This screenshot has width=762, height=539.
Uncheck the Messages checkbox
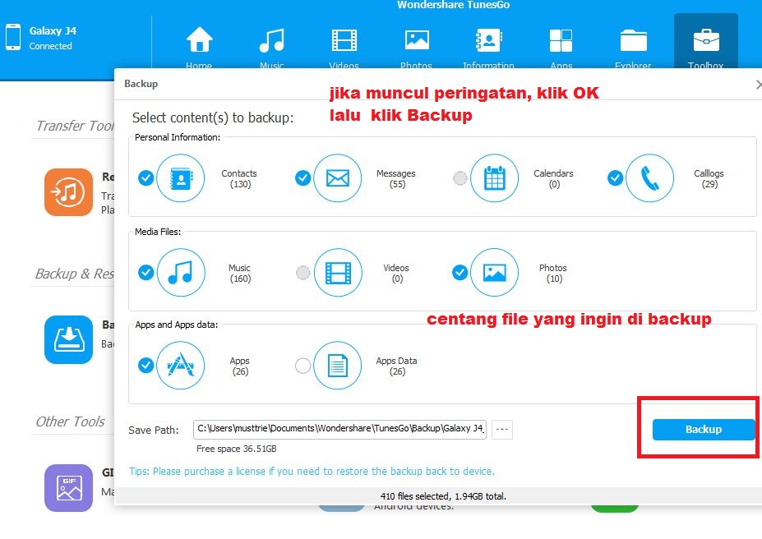coord(302,178)
